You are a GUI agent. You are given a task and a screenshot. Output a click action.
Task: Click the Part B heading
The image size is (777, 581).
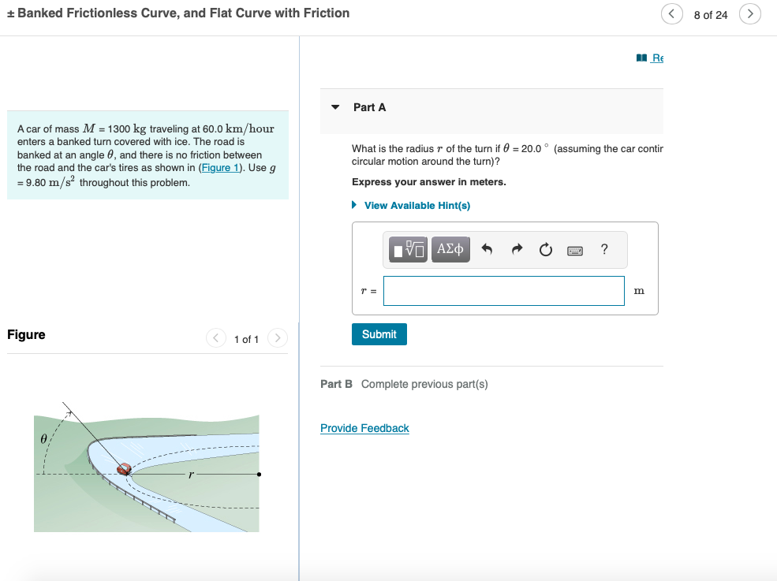click(335, 384)
